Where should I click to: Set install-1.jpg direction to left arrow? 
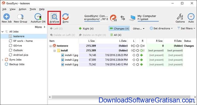tap(134, 55)
